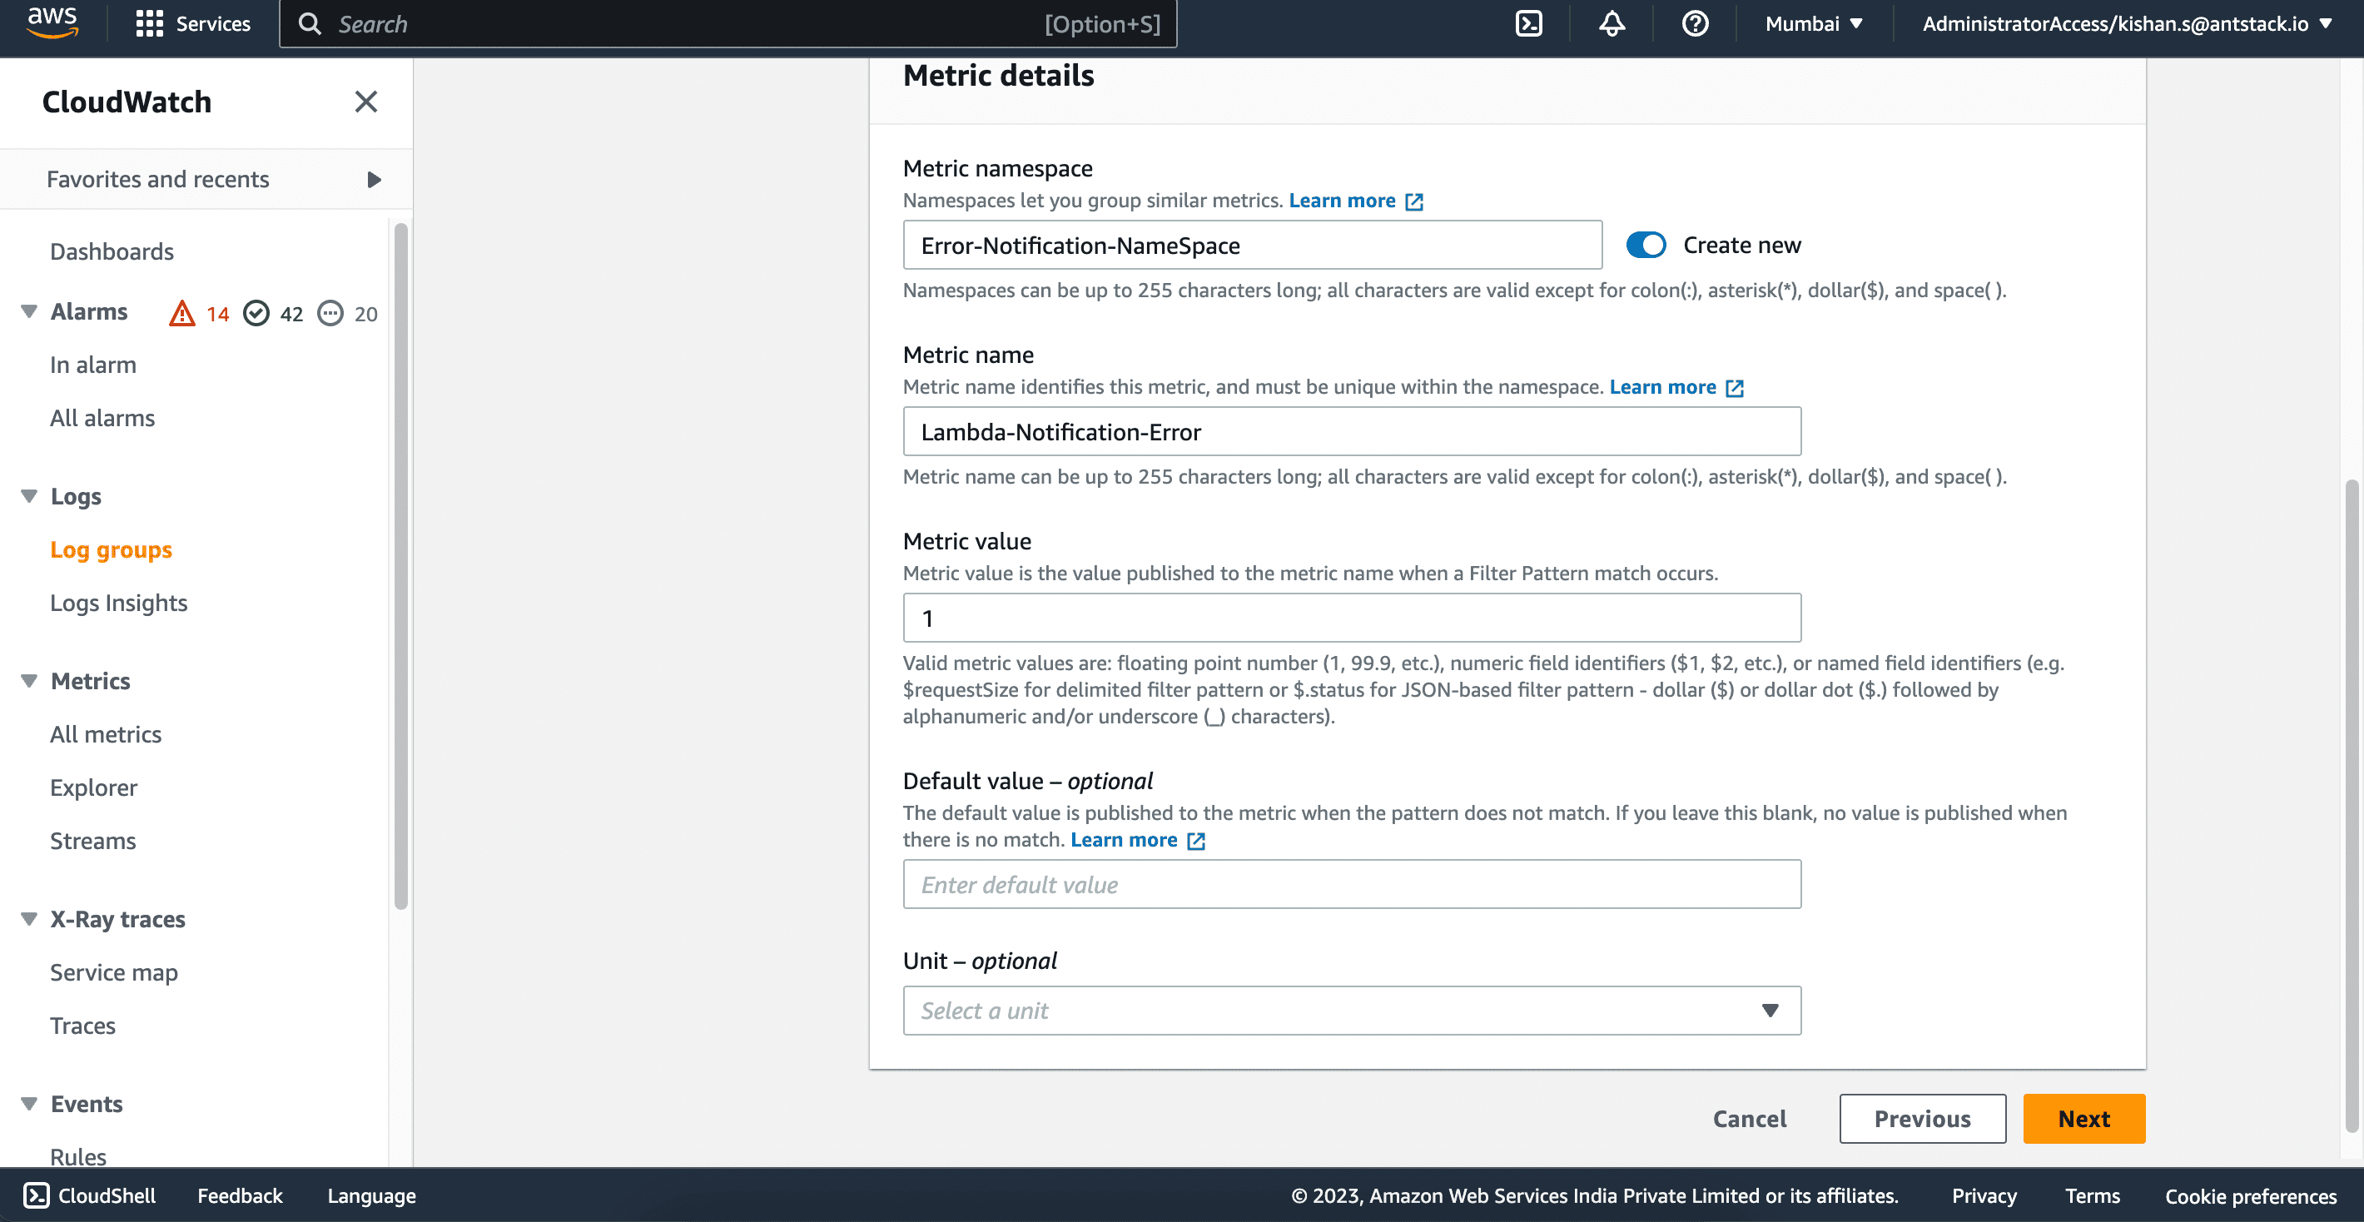
Task: Open All metrics
Action: click(106, 734)
